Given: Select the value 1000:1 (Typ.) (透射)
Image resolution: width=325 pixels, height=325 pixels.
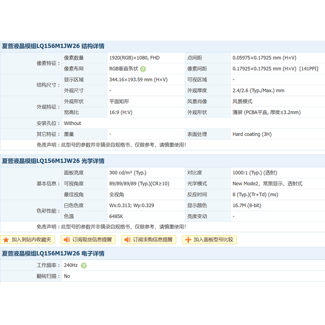Looking at the screenshot, I should click(x=255, y=173).
